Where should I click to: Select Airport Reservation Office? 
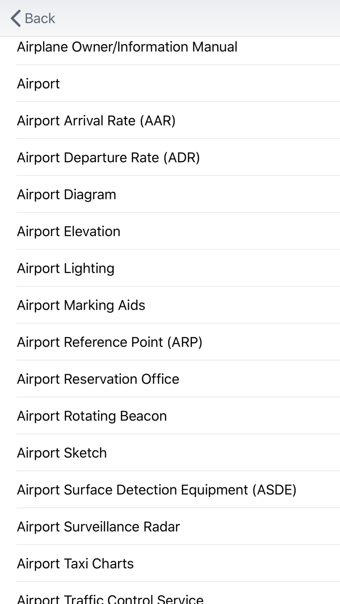tap(98, 379)
